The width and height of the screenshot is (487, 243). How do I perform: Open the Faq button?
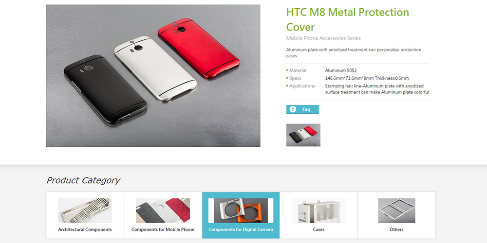tap(302, 109)
